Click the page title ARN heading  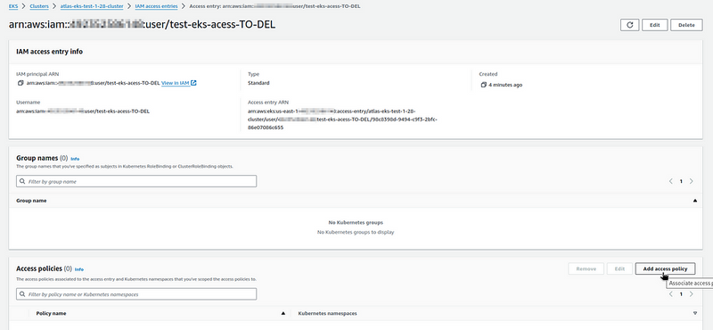[x=142, y=25]
